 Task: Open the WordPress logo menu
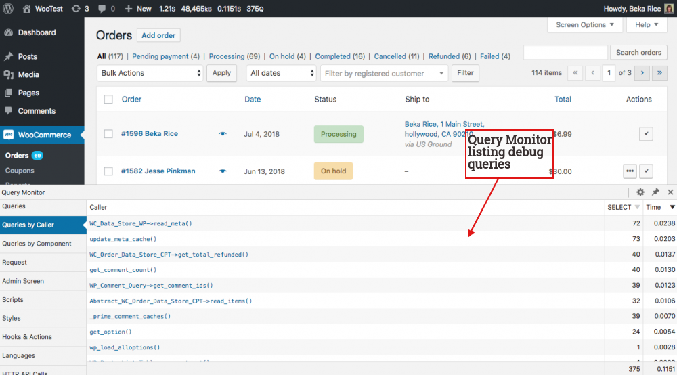click(x=8, y=9)
